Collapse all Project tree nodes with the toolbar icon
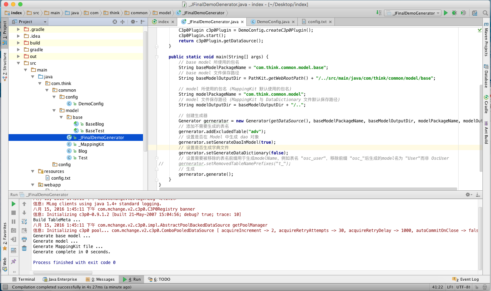The image size is (491, 291). 122,22
